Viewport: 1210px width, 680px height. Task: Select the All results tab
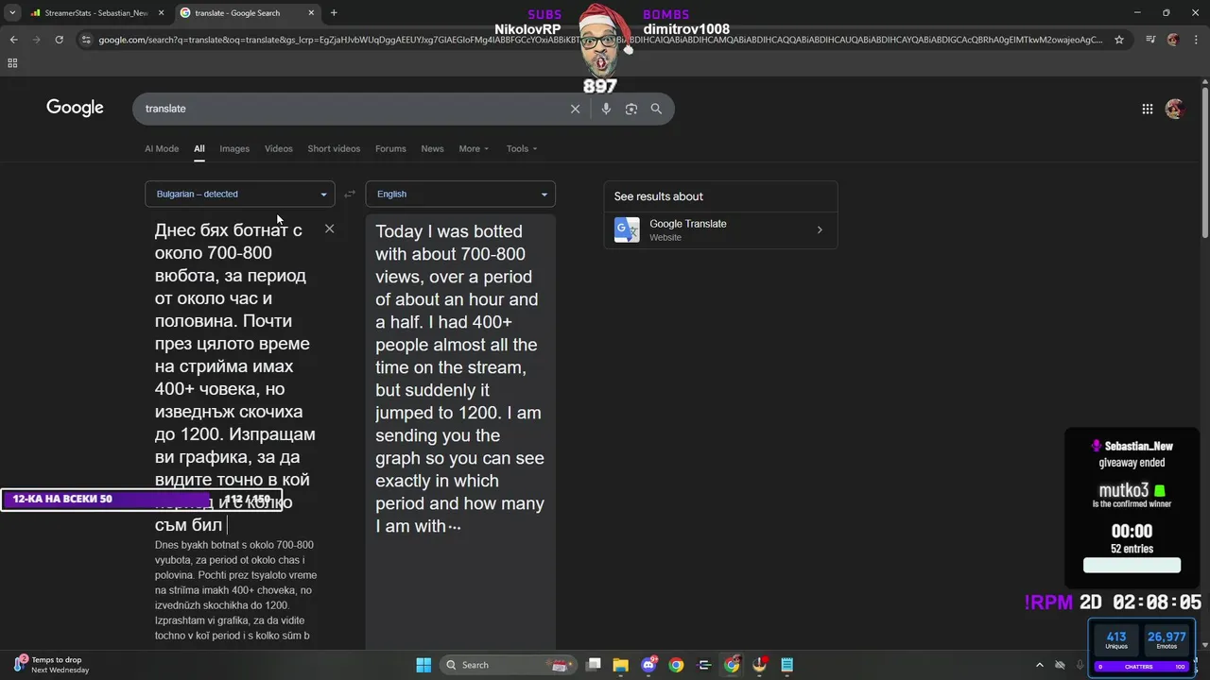coord(199,148)
